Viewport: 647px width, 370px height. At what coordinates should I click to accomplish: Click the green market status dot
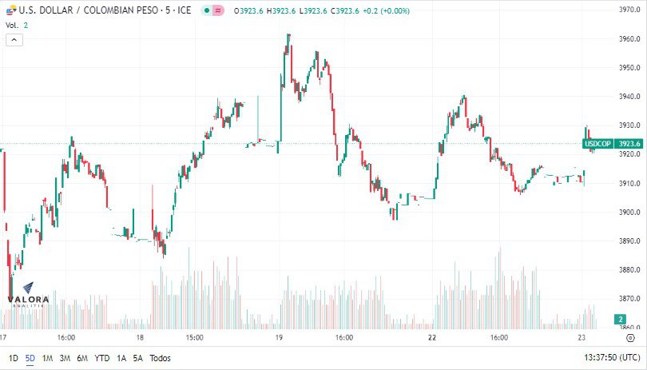tap(207, 10)
